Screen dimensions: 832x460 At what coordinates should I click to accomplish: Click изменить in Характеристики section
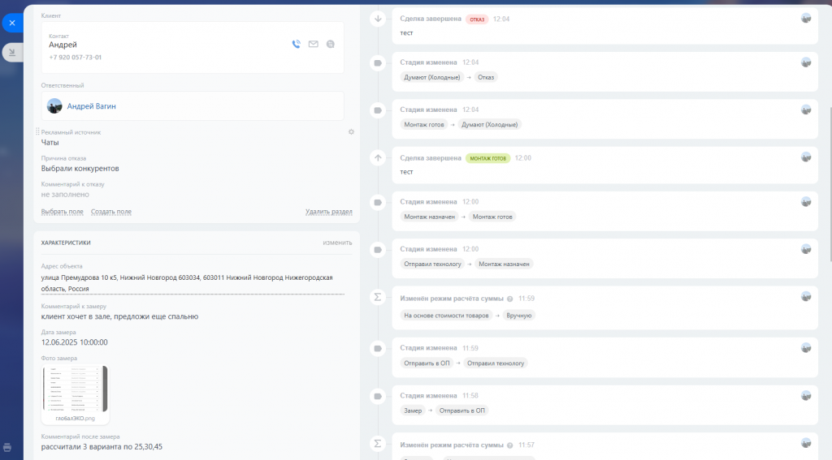[x=337, y=243]
